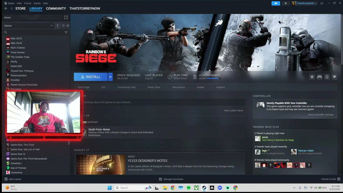
Task: Click the Sea of Thieves game icon
Action: (x=8, y=168)
